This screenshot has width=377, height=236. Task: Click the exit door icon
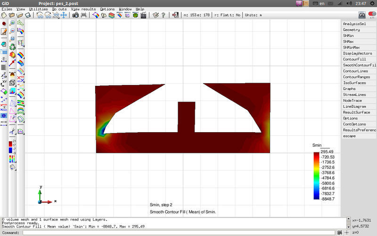175,15
